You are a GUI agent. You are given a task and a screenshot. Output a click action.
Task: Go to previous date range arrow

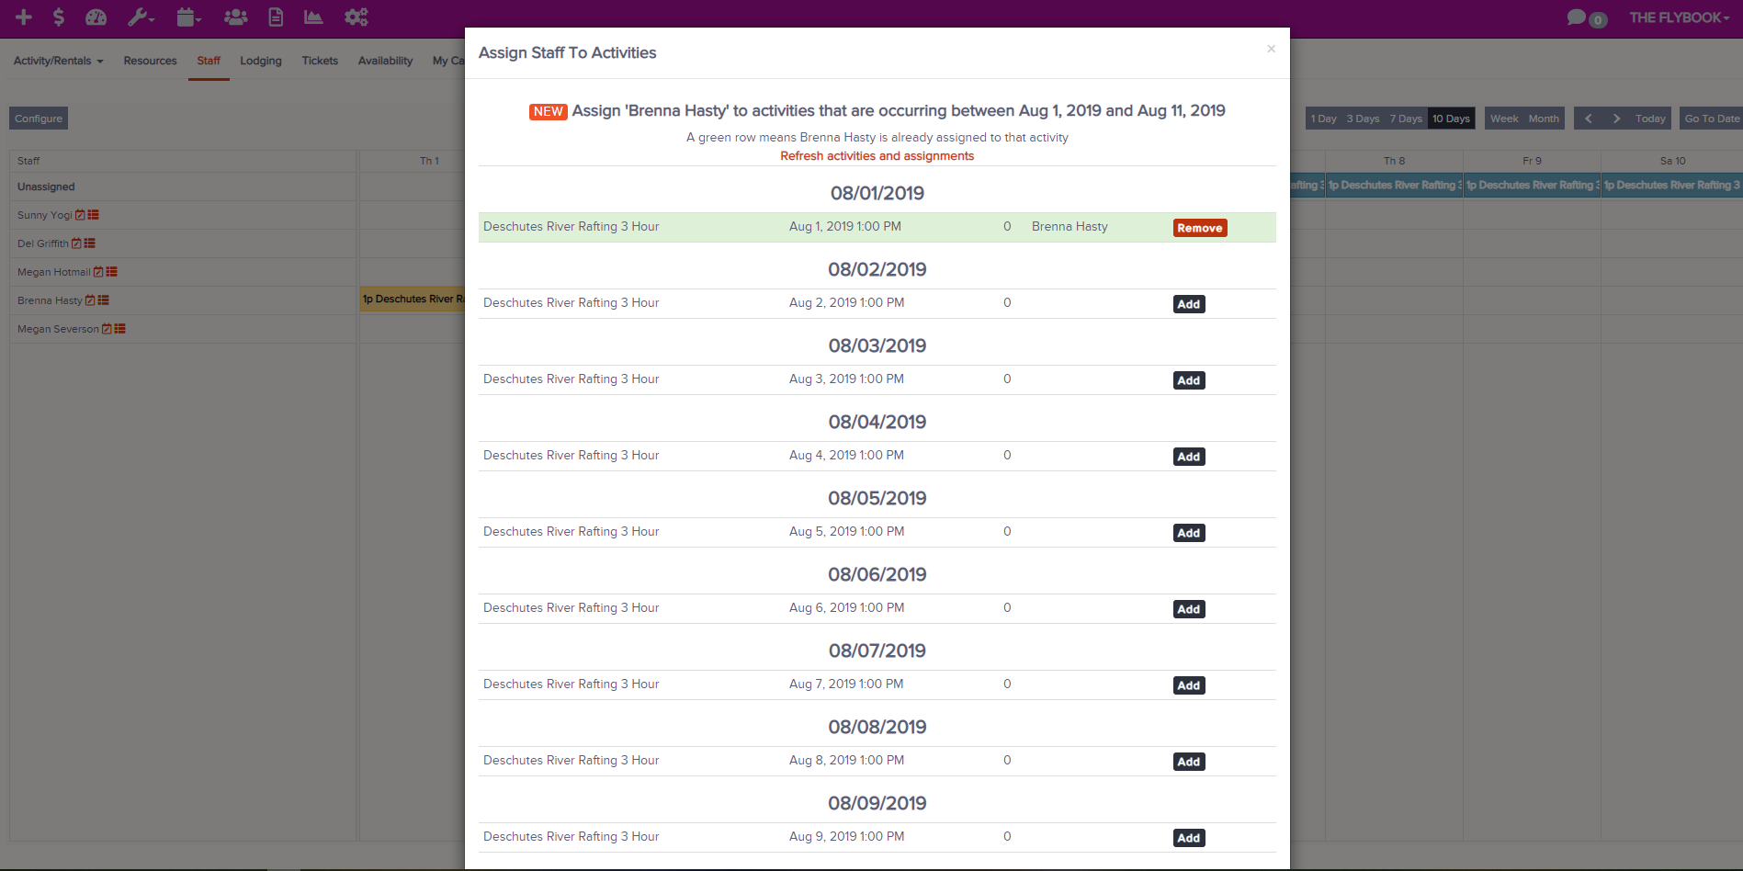(1588, 119)
